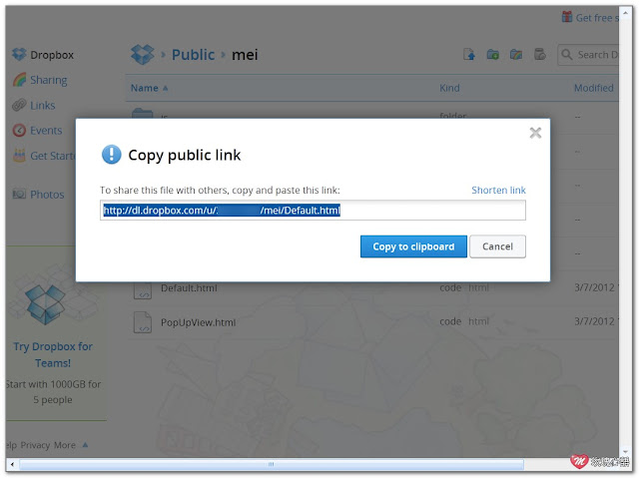Click the Shorten link hyperlink
This screenshot has width=639, height=478.
tap(498, 190)
